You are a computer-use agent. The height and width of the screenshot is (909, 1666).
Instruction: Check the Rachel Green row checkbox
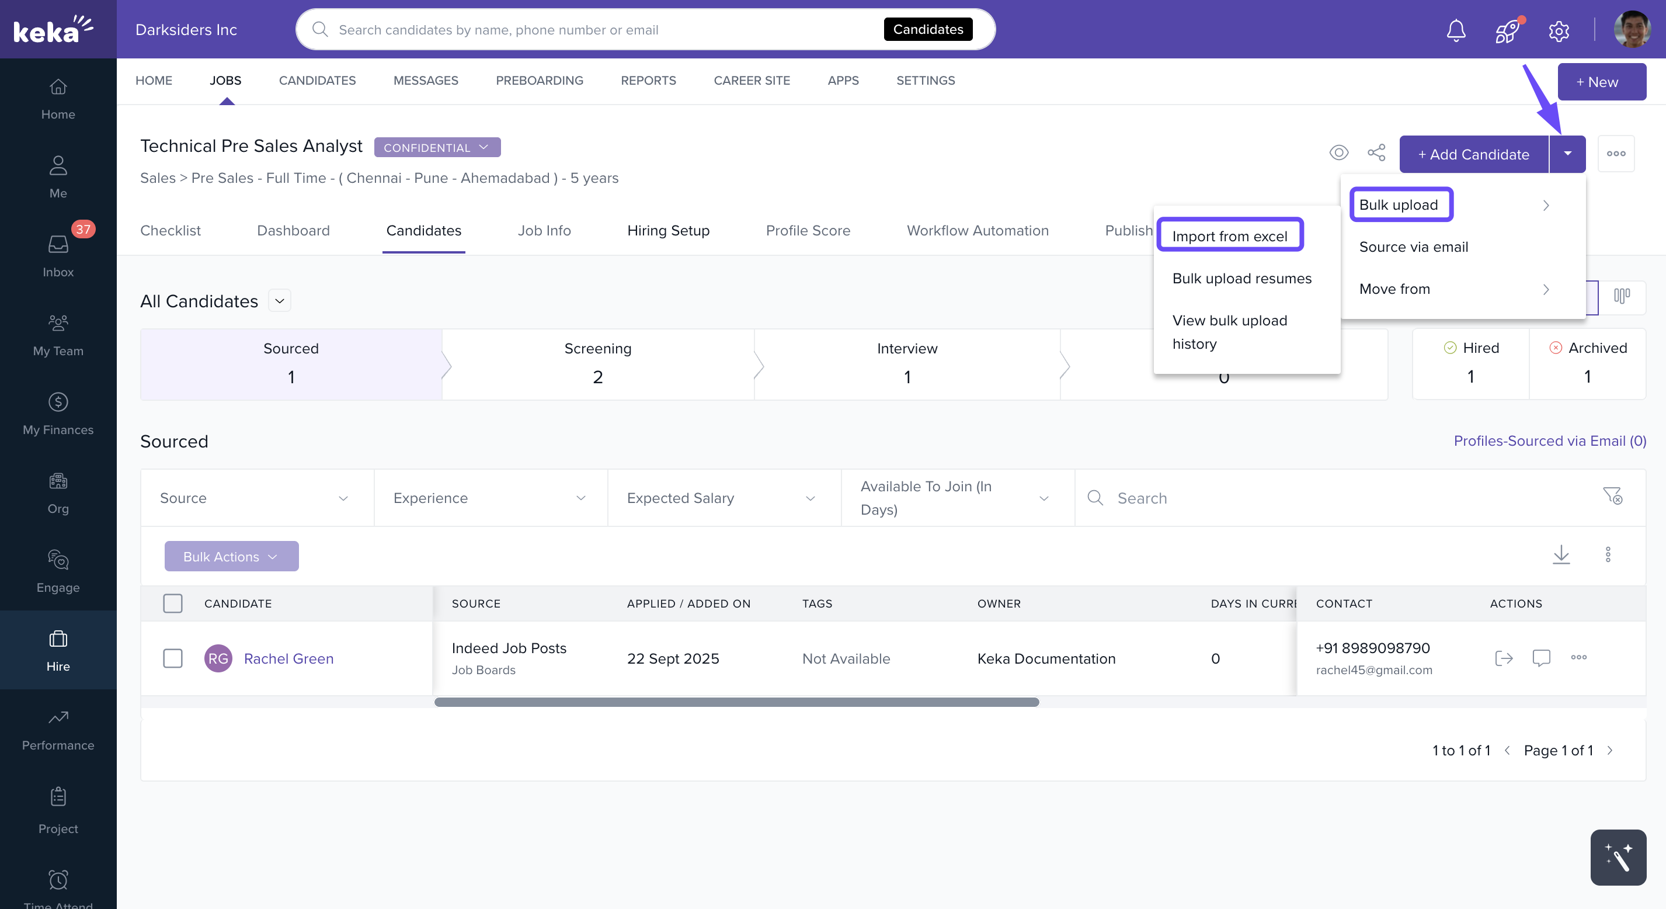(x=173, y=658)
